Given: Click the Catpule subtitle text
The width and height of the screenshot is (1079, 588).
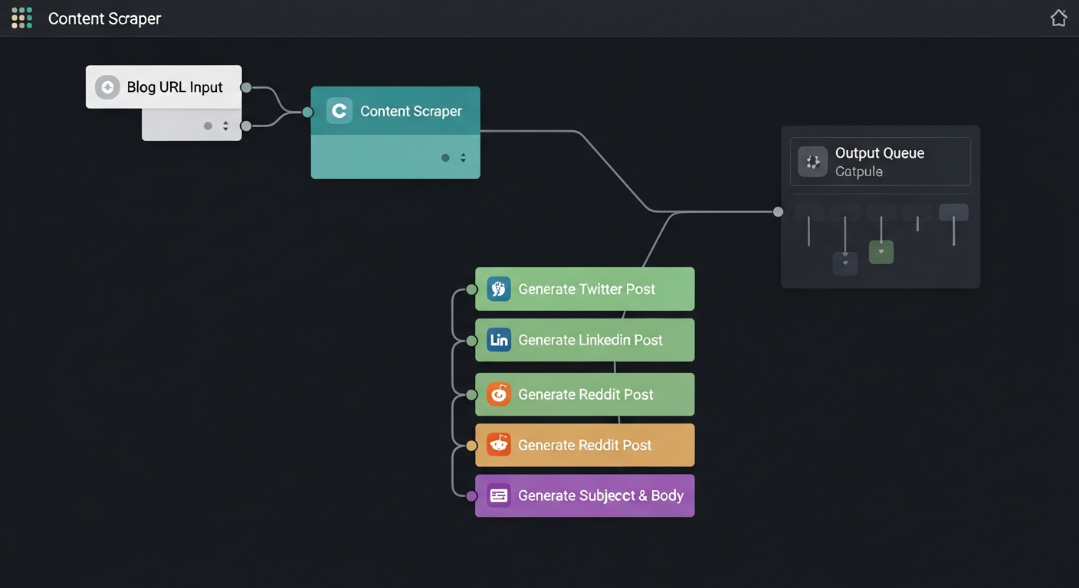Looking at the screenshot, I should (x=859, y=171).
